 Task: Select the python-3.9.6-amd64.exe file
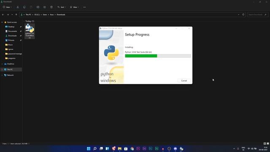[30, 31]
